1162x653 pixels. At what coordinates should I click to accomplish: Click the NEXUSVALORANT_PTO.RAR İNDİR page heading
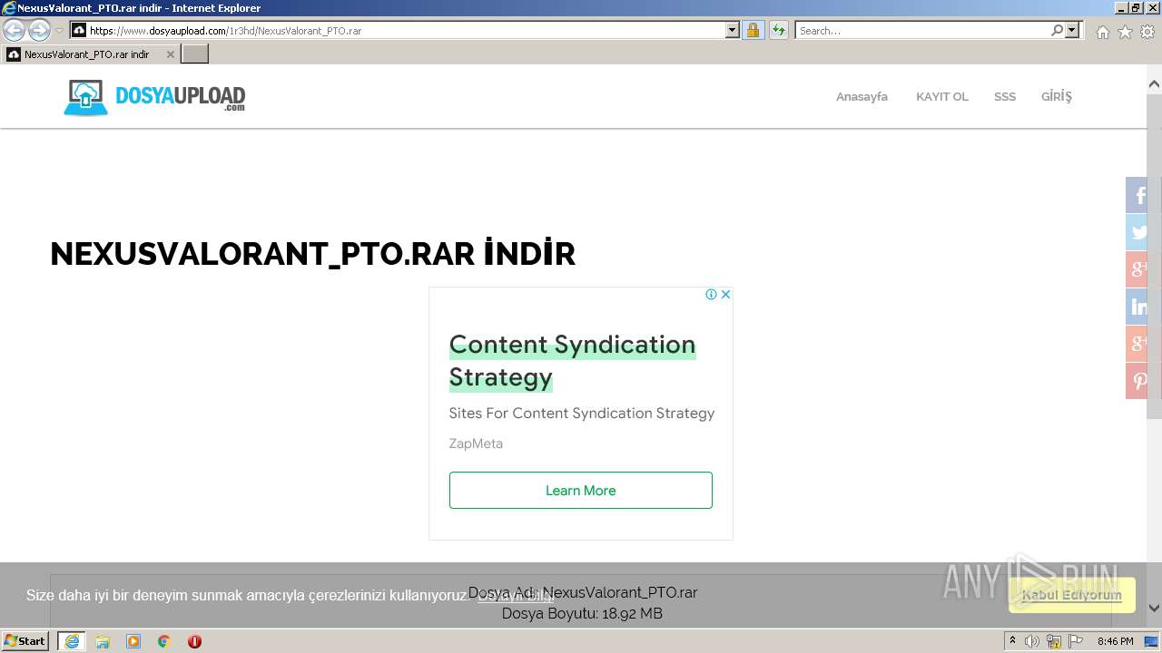pyautogui.click(x=313, y=254)
